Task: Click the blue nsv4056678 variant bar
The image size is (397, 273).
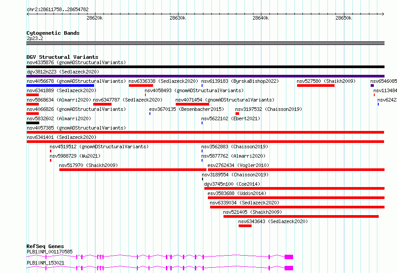Action: pyautogui.click(x=60, y=86)
